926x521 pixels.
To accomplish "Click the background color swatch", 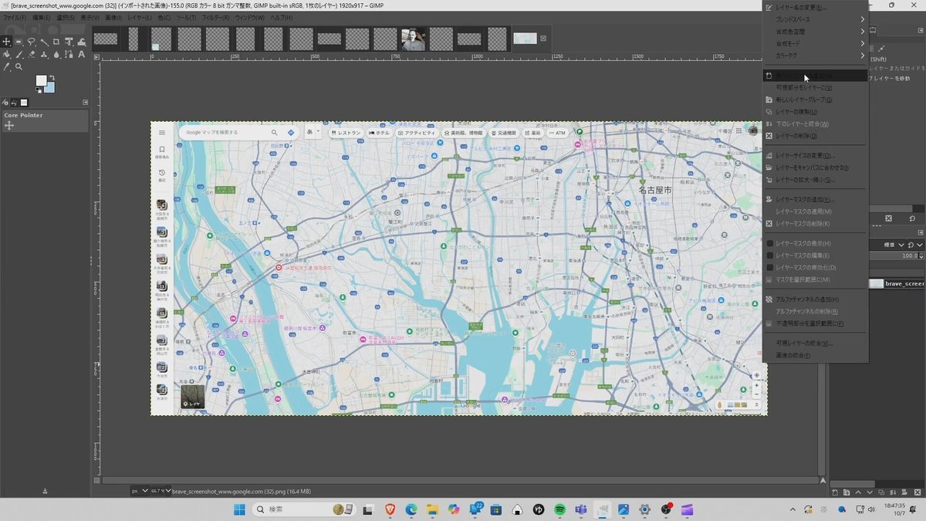I will tap(49, 88).
